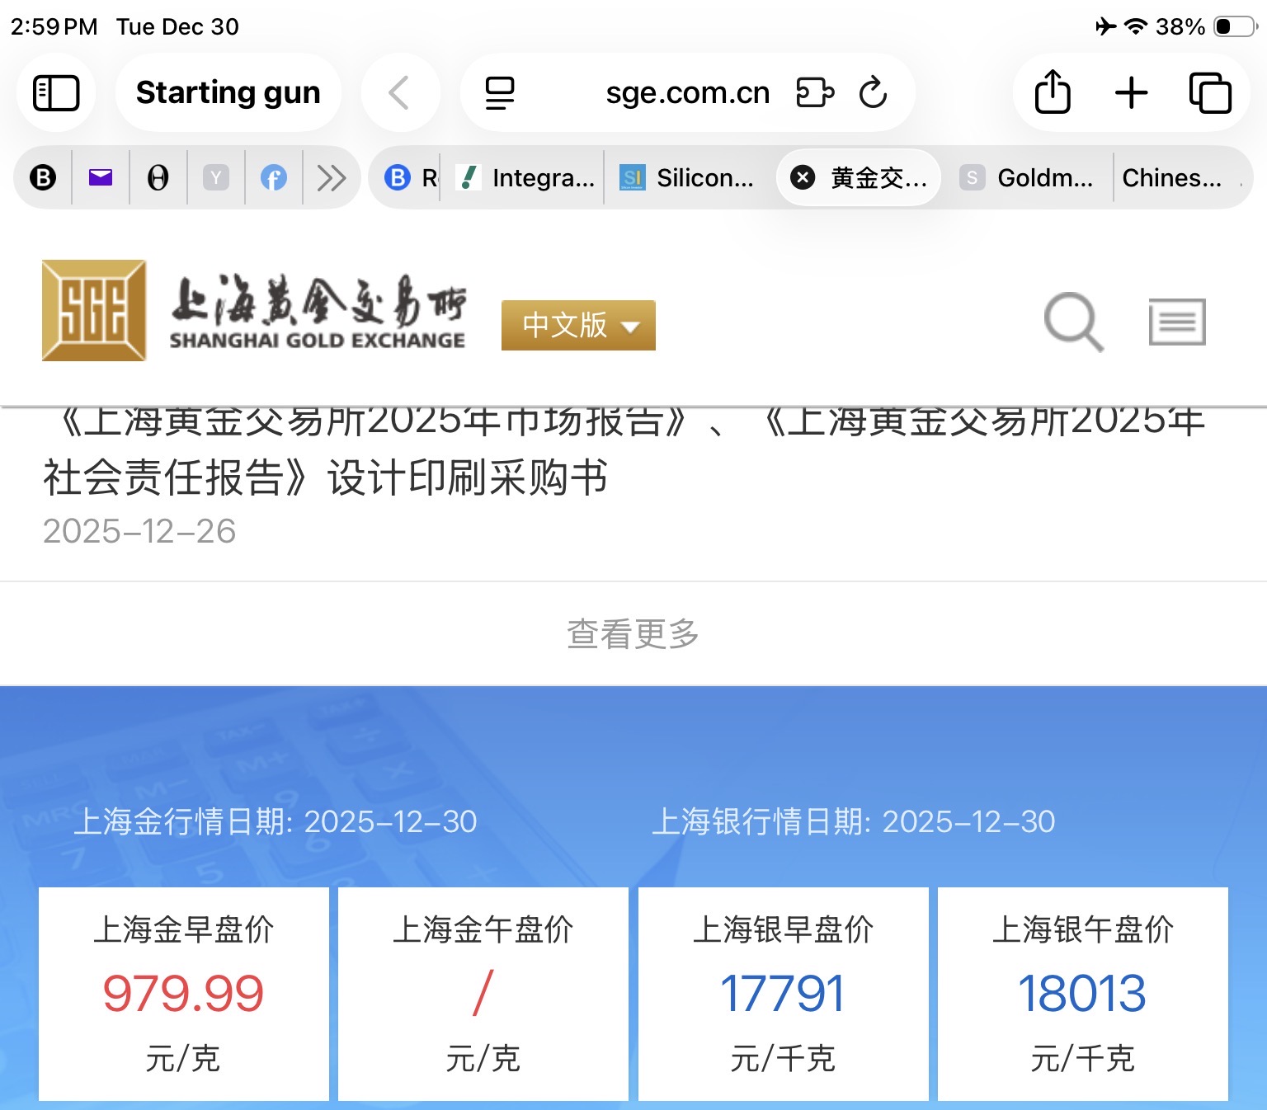Open the site search magnifier
The height and width of the screenshot is (1110, 1267).
point(1073,322)
